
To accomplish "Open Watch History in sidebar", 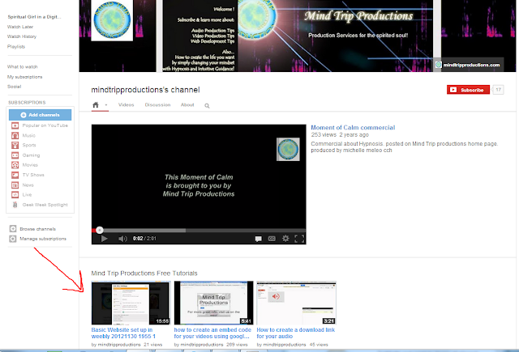I will click(22, 36).
